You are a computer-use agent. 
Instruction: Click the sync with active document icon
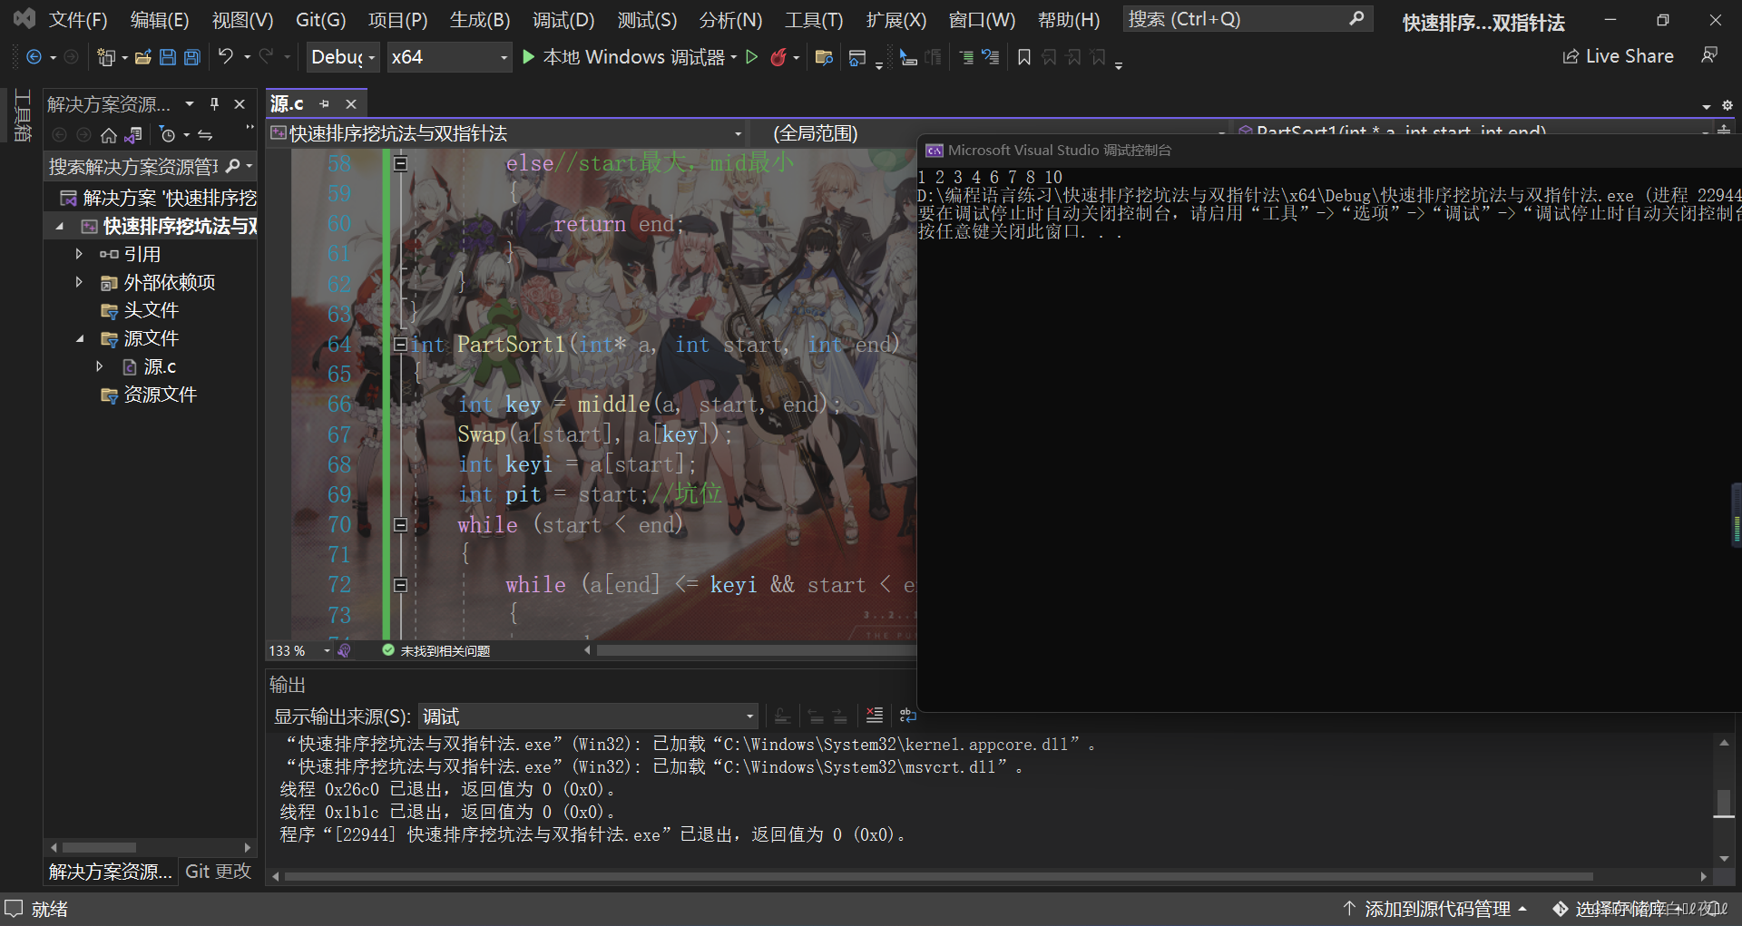pyautogui.click(x=205, y=135)
